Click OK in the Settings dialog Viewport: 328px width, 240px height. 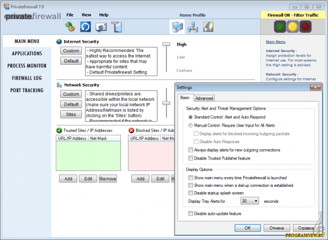coord(248,228)
